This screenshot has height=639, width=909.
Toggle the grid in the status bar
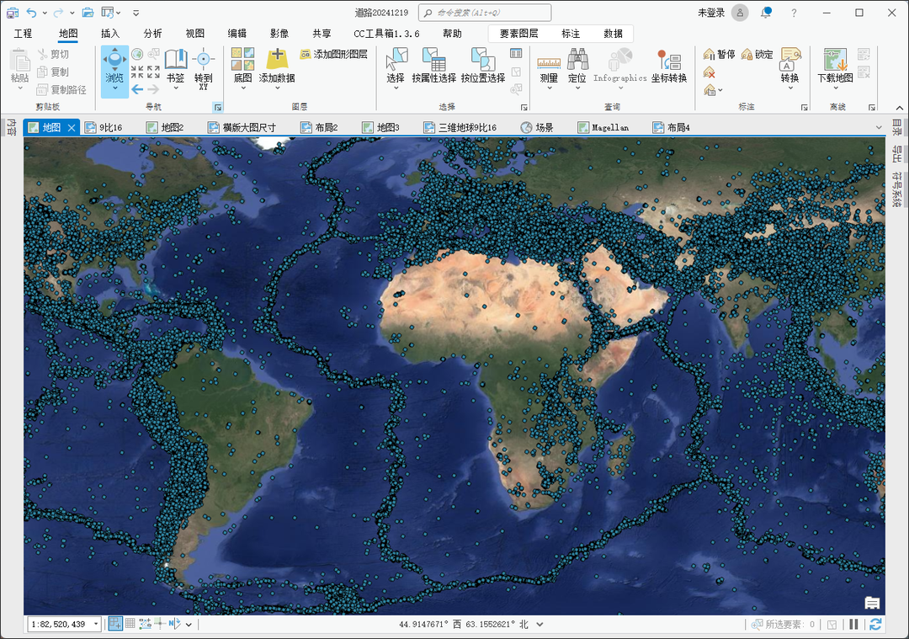pyautogui.click(x=130, y=624)
